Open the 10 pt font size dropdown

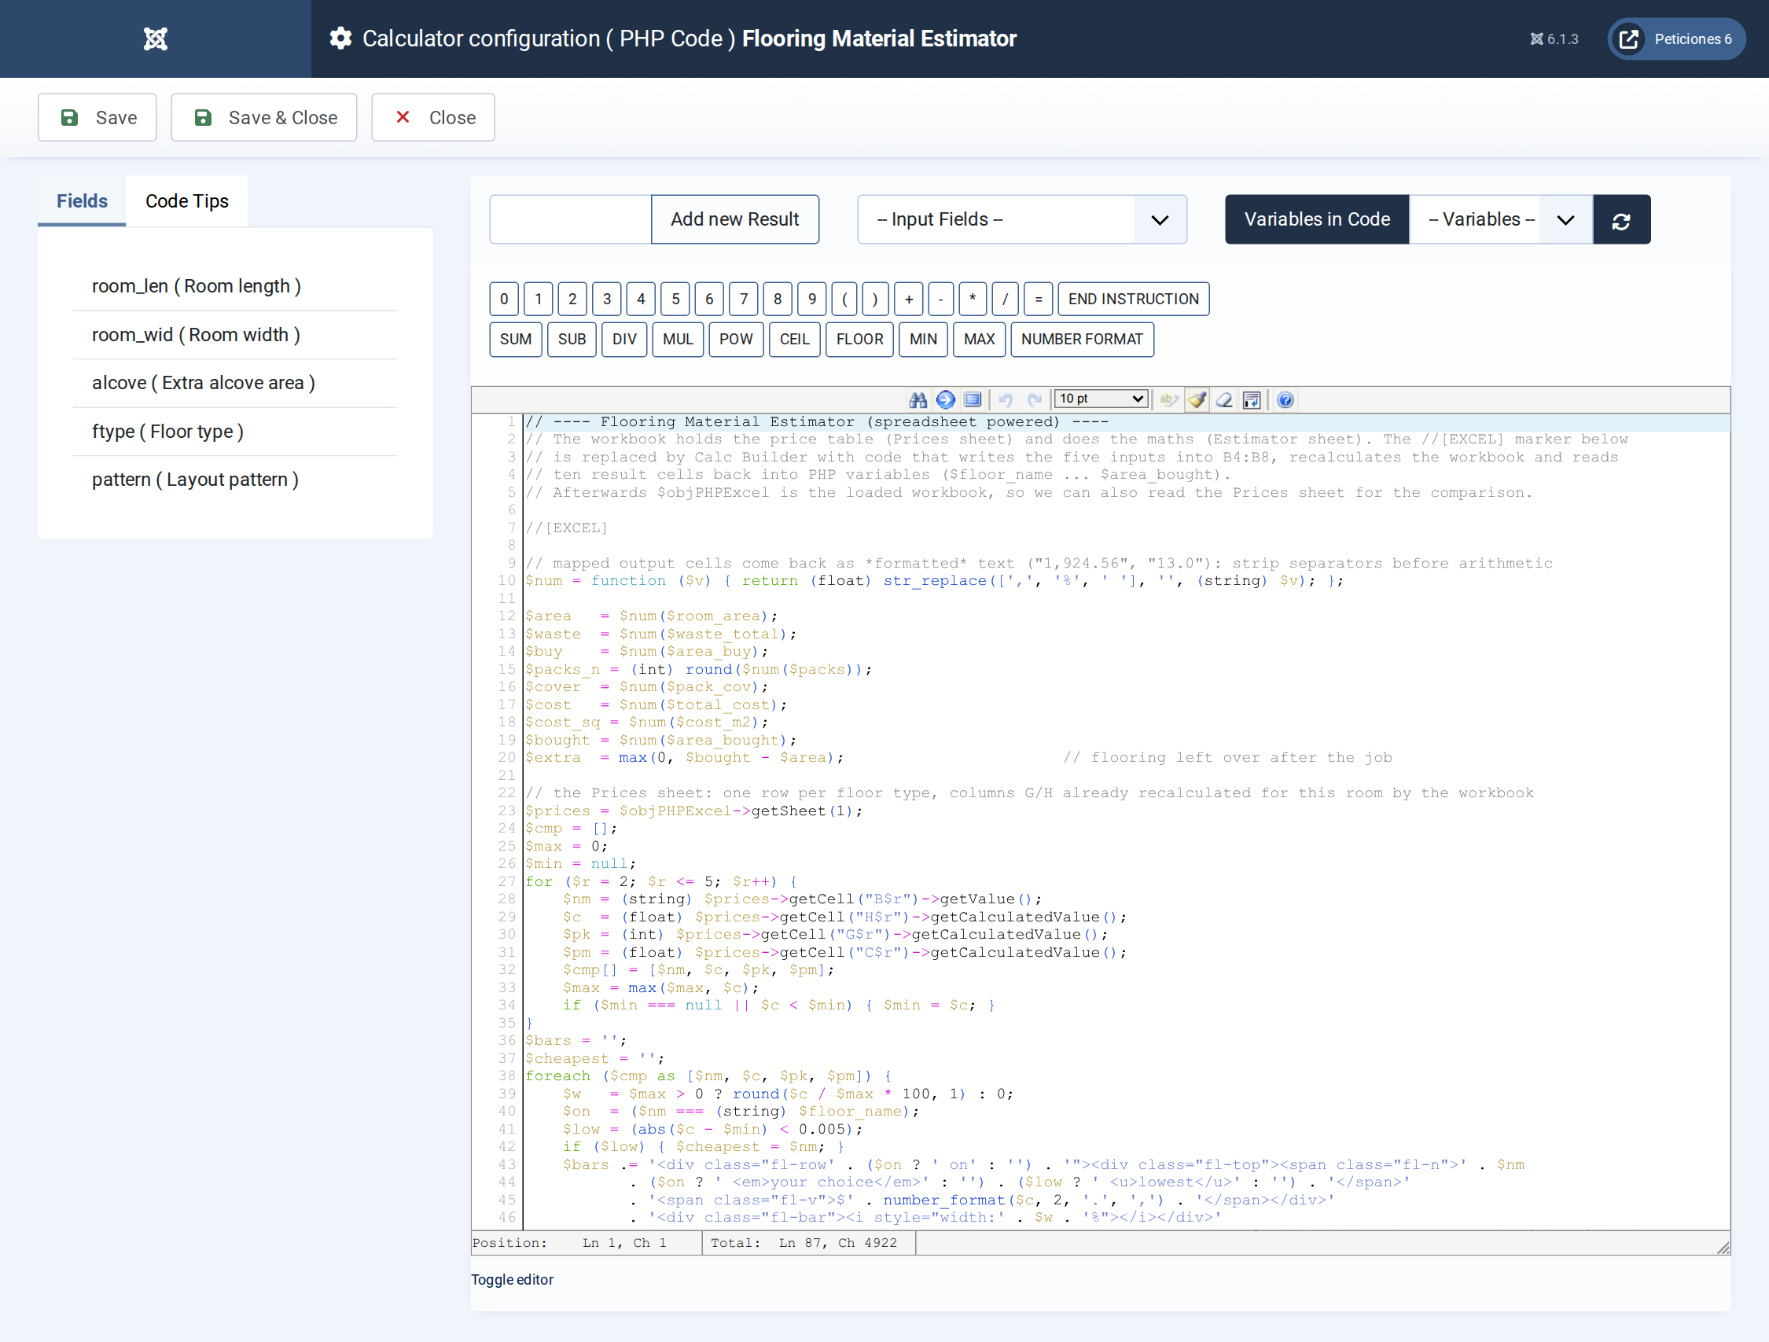coord(1102,399)
